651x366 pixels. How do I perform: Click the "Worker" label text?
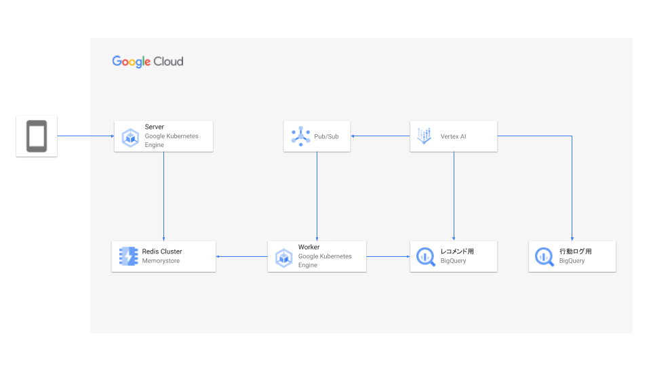pos(309,247)
